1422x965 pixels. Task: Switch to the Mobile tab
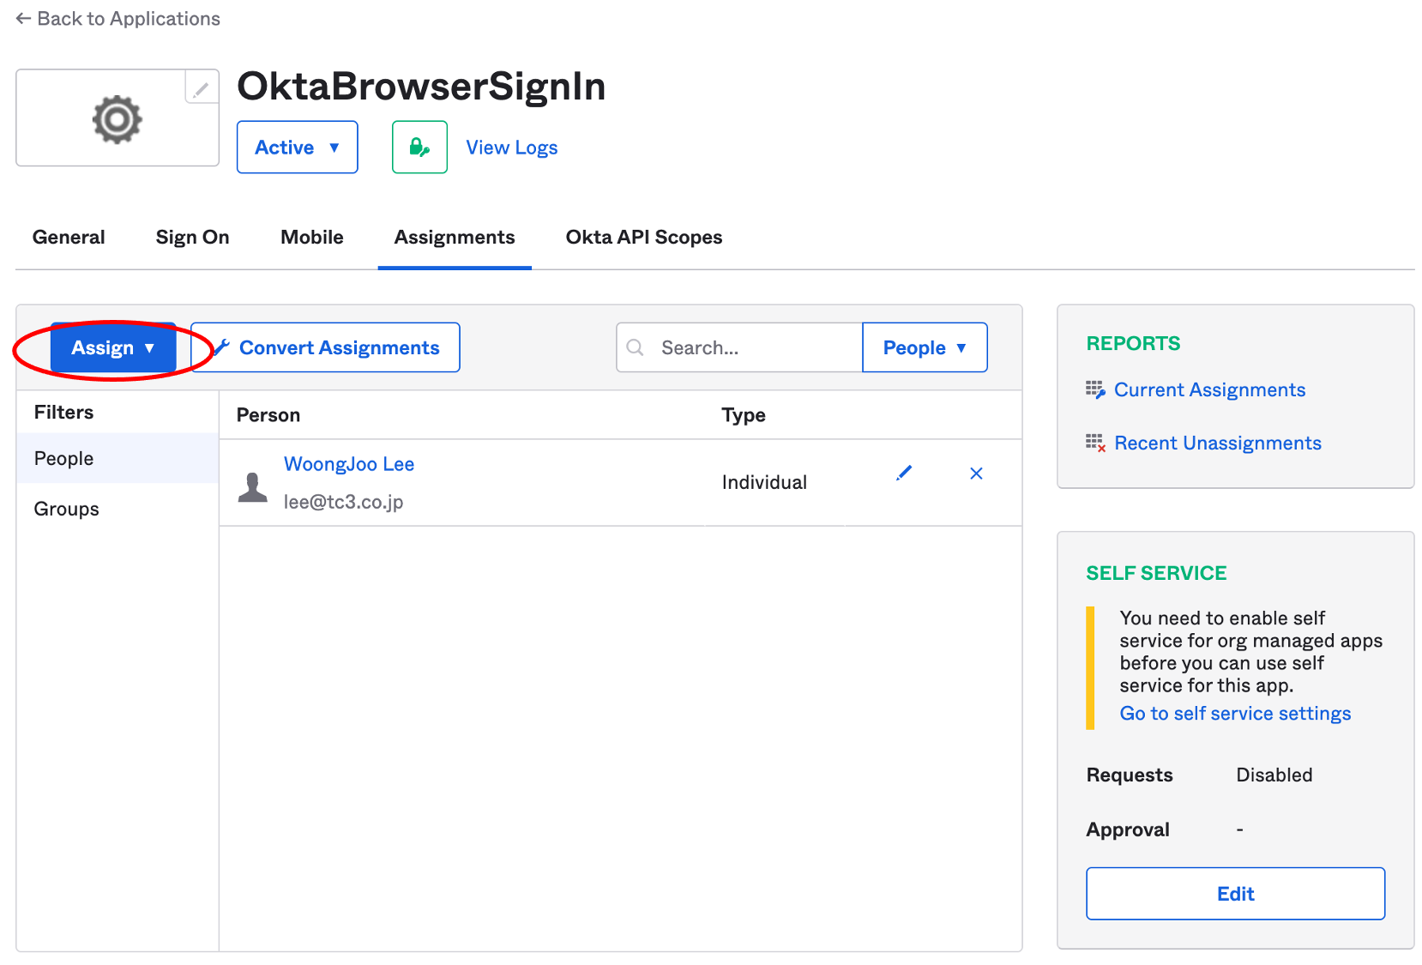point(311,238)
